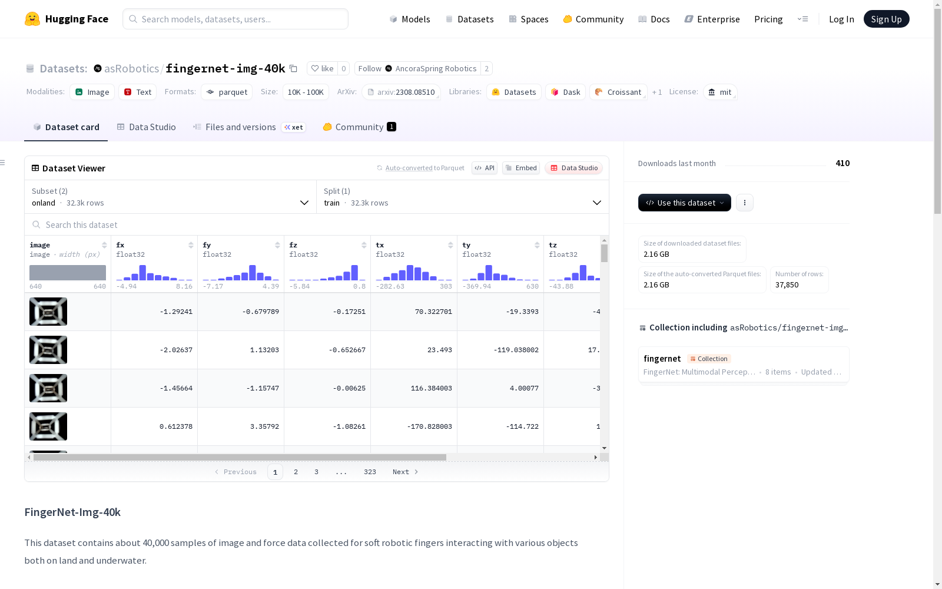Open the API button
The image size is (942, 589).
click(485, 168)
